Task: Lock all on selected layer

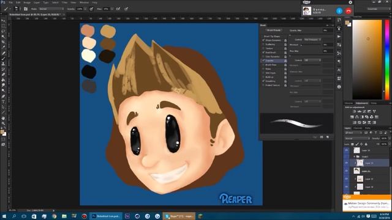Action: (366, 144)
